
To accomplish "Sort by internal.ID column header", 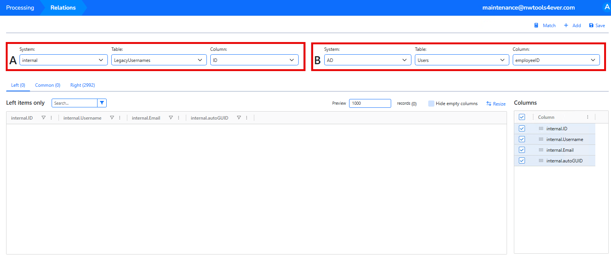I will [x=22, y=118].
